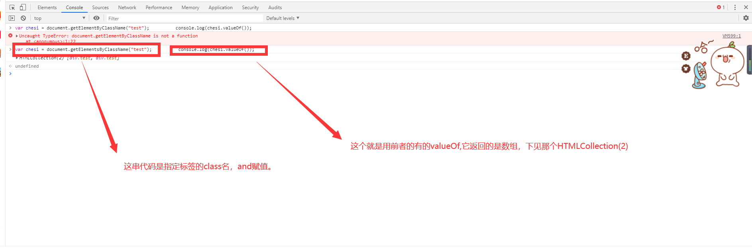Toggle the live expression eye icon

[96, 18]
